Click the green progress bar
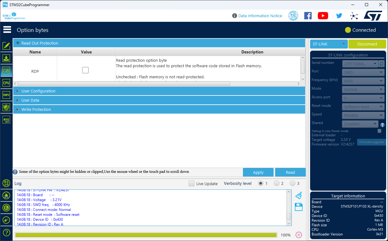Viewport: 388px width, 241px height. pyautogui.click(x=146, y=235)
